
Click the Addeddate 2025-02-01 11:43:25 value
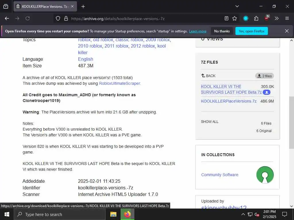99,181
